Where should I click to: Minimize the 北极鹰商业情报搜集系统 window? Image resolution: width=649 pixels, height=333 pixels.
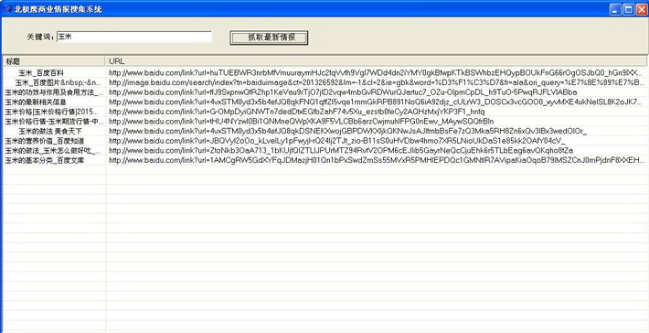[615, 9]
